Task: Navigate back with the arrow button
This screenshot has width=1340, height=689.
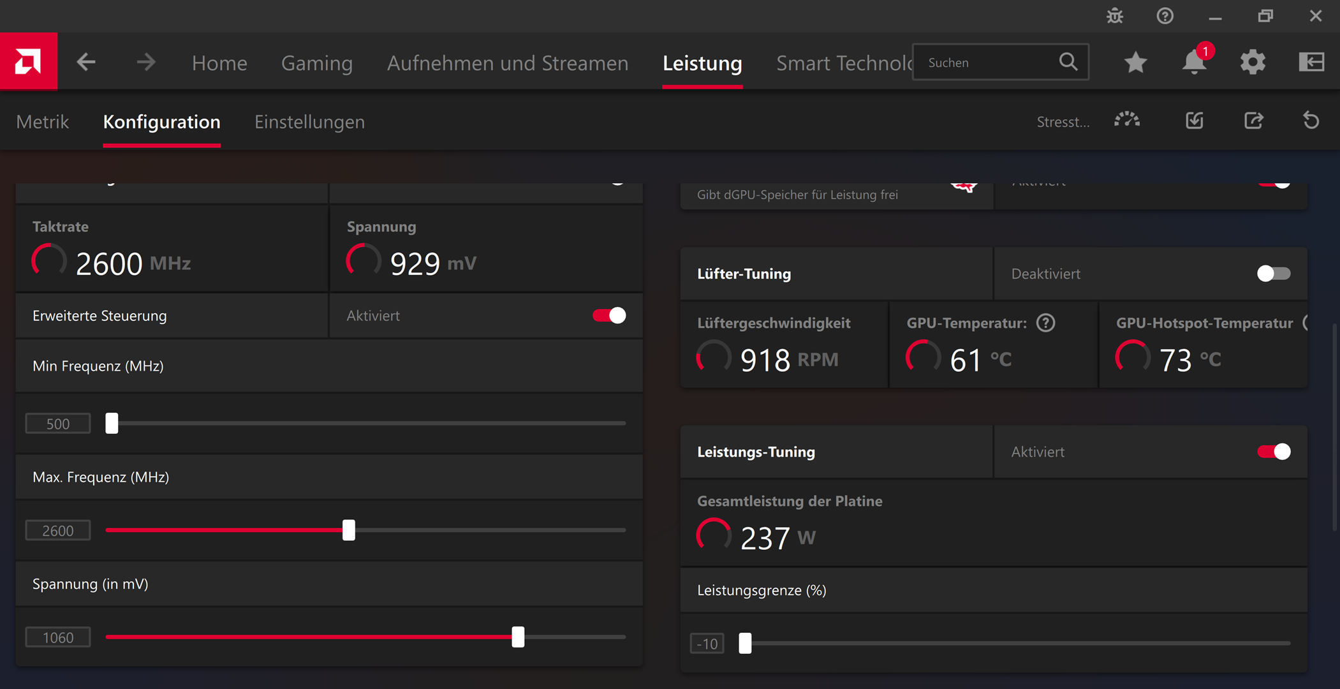Action: tap(85, 61)
